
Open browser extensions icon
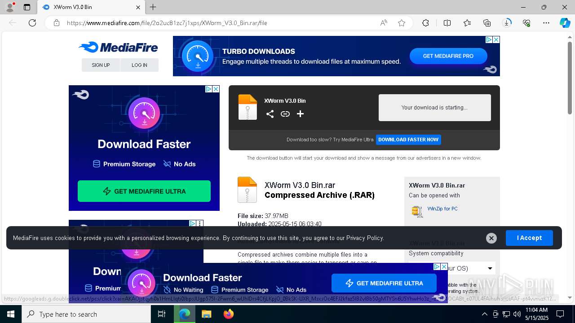coord(425,23)
